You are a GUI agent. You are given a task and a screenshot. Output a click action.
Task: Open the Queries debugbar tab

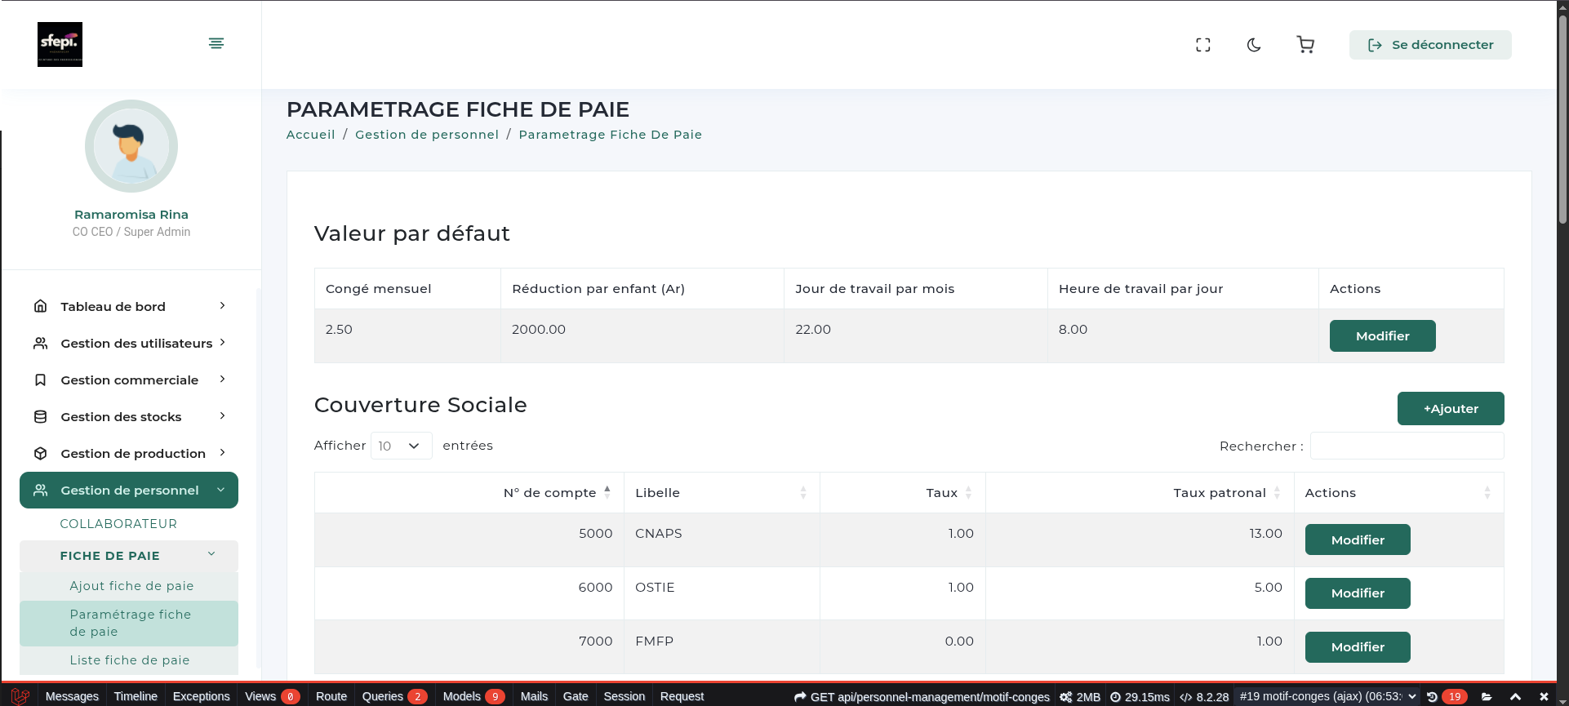(x=383, y=696)
